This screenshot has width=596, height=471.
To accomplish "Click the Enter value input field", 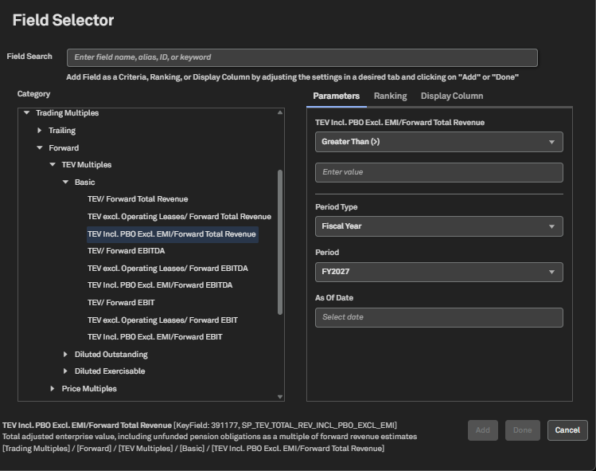I will point(438,172).
